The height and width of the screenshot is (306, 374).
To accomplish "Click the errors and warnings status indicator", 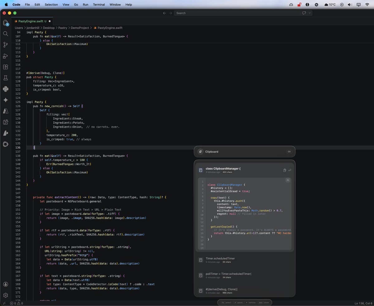I will [x=17, y=303].
